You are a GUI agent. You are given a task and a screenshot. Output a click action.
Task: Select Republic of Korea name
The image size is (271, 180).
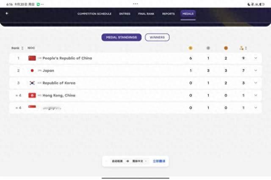pyautogui.click(x=59, y=83)
